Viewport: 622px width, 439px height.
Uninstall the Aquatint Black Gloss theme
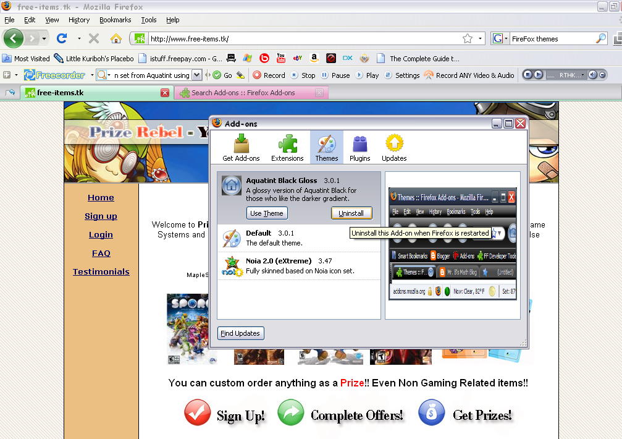tap(351, 213)
